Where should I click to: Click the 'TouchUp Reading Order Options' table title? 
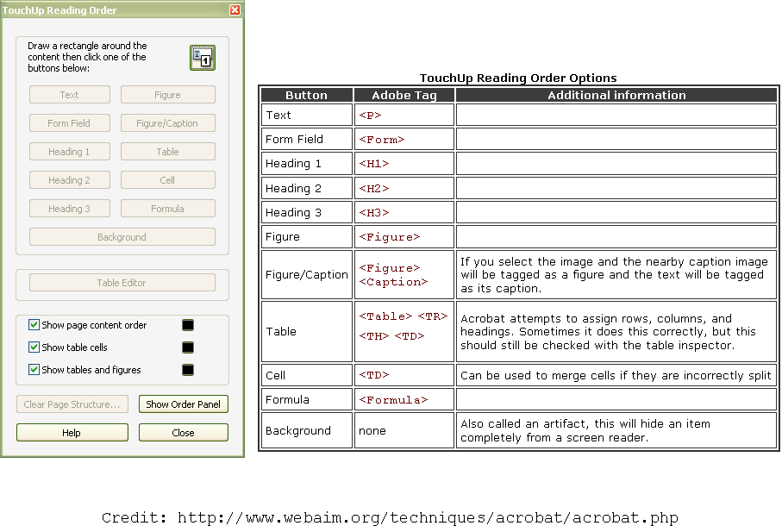518,78
